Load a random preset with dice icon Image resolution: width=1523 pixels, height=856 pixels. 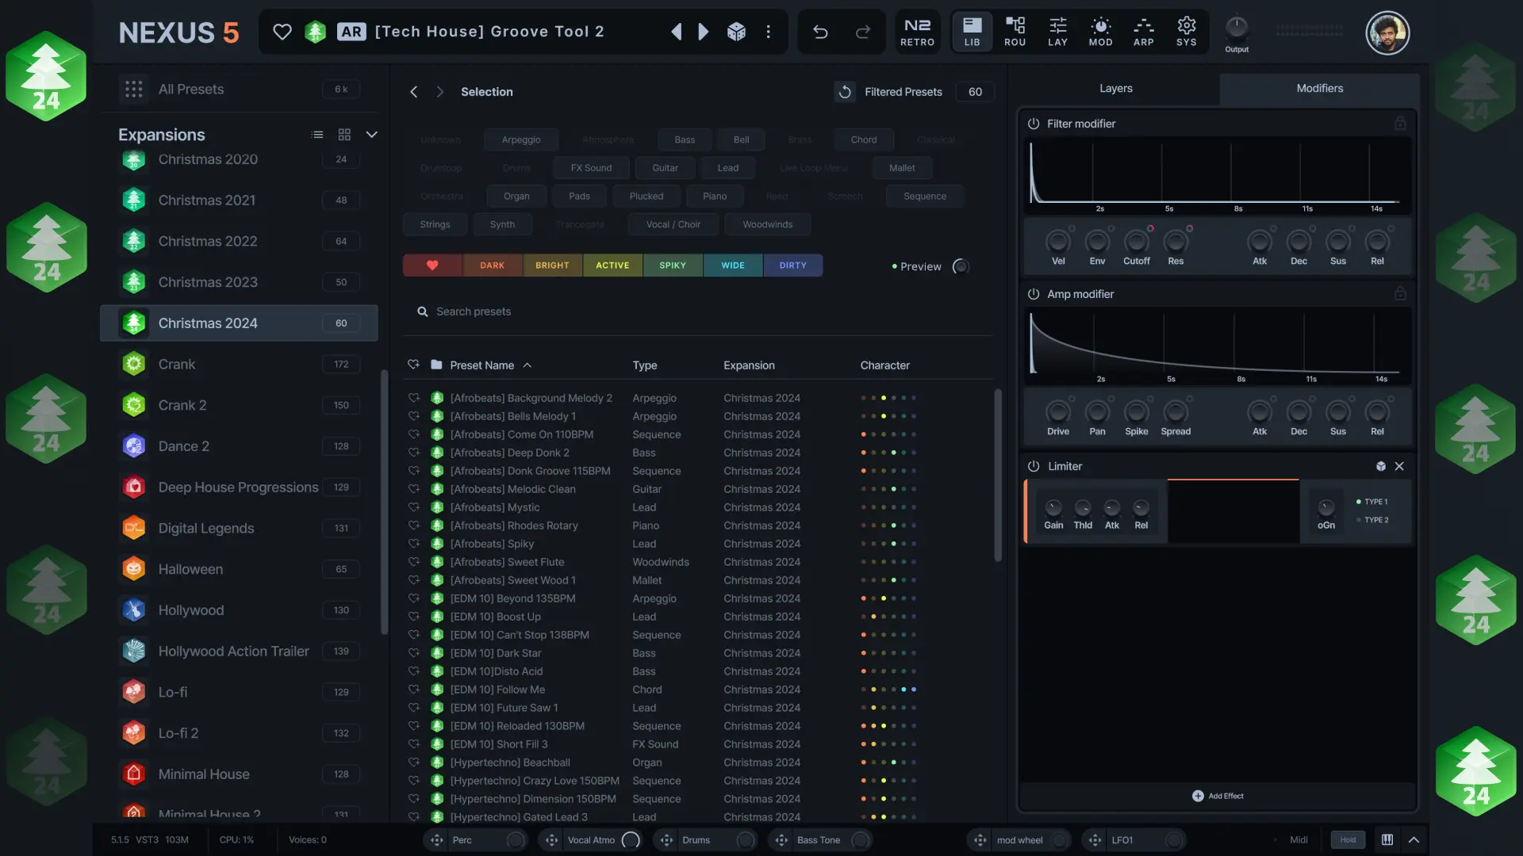(x=736, y=32)
